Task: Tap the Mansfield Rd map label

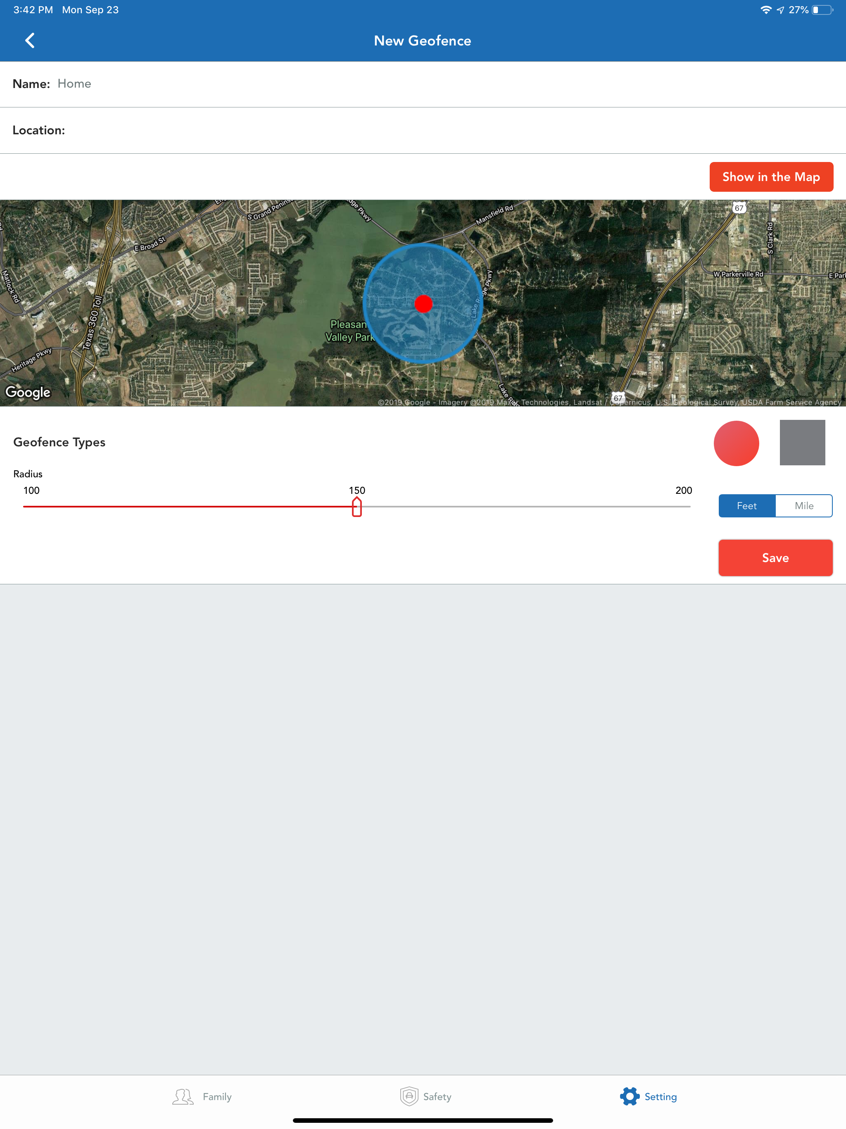Action: pos(494,215)
